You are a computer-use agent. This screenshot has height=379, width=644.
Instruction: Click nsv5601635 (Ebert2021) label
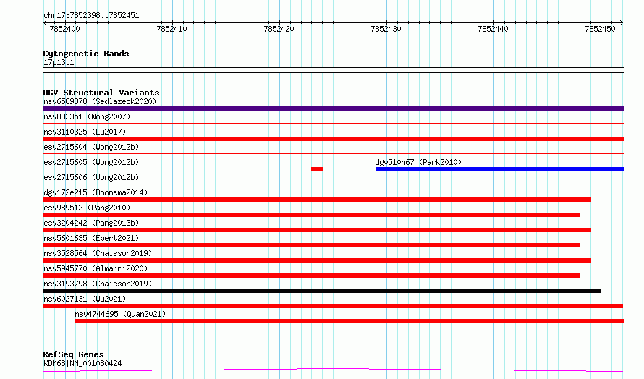[91, 238]
